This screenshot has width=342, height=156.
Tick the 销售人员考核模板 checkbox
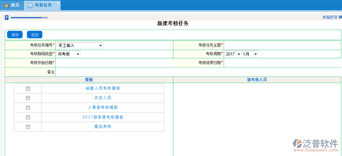[28, 88]
